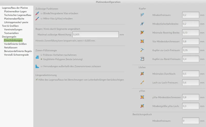206x127 pixels.
Task: Click the Mindestgröße µVia-Loch field
Action: point(191,106)
